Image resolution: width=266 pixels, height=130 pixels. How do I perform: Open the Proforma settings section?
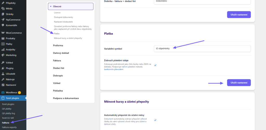(58, 45)
